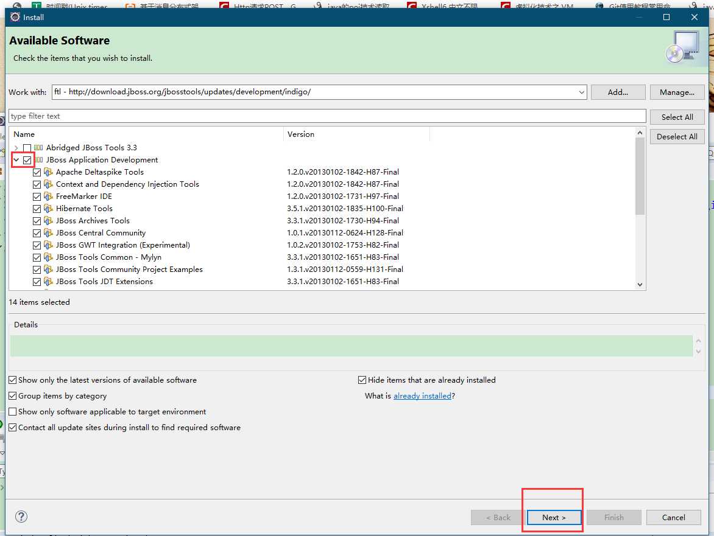Click the Details scroll up arrow

(699, 341)
